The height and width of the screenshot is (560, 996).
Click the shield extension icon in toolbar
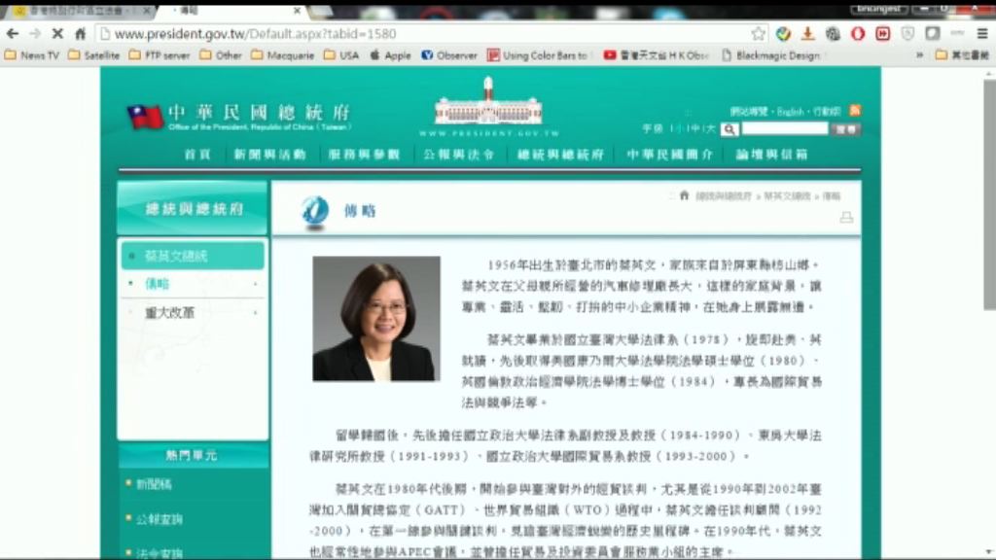click(907, 32)
